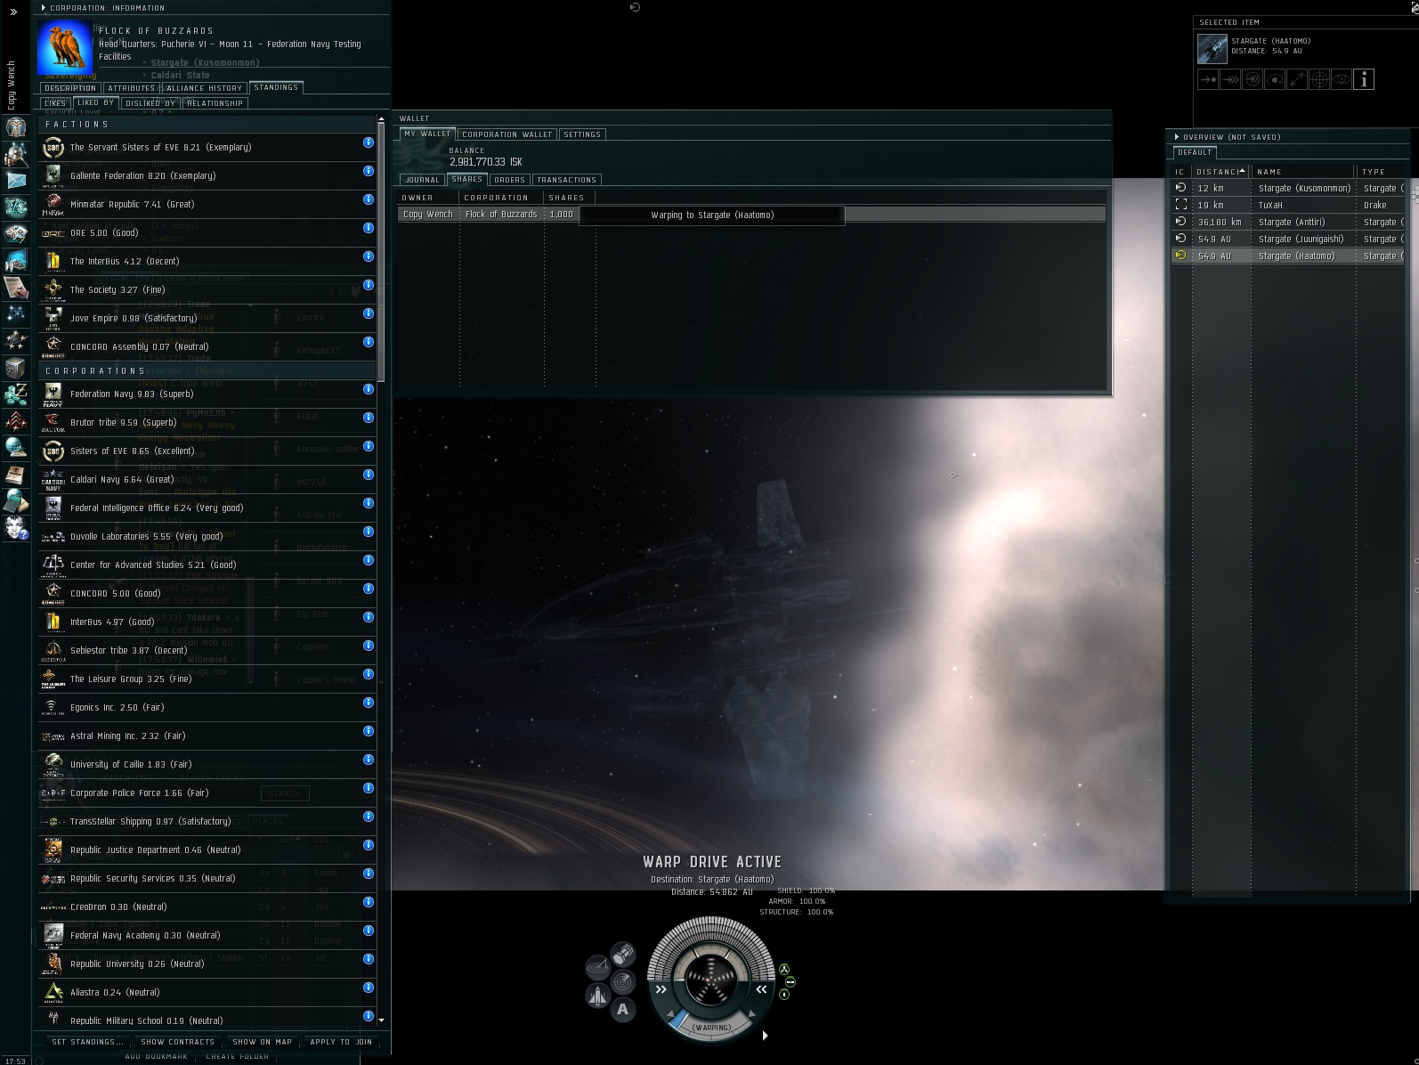Viewport: 1419px width, 1065px height.
Task: Click the Flock of Buzzards corporation logo
Action: pos(65,48)
